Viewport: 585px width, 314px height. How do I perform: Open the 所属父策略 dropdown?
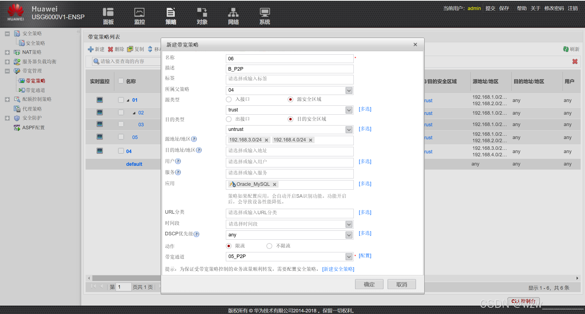click(349, 90)
